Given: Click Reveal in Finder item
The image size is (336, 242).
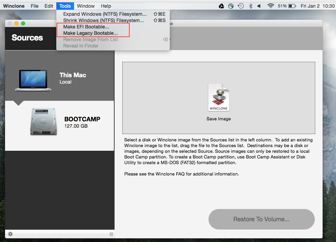Looking at the screenshot, I should [113, 46].
